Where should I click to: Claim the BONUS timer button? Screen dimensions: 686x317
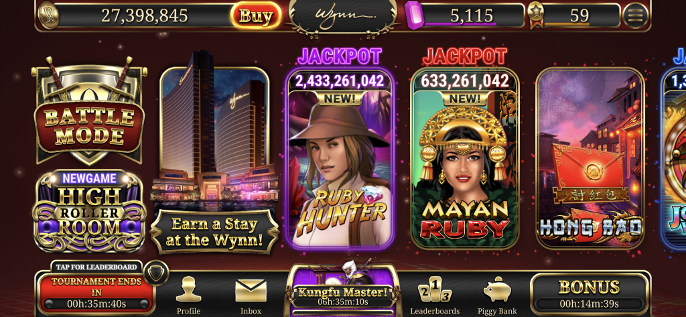[589, 294]
